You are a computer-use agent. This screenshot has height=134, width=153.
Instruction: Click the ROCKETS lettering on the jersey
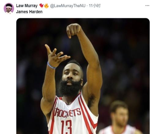pos(68,112)
